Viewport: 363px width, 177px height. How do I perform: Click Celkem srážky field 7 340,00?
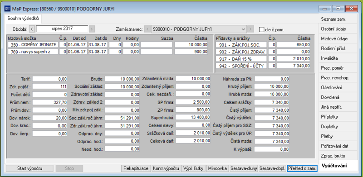(x=272, y=102)
